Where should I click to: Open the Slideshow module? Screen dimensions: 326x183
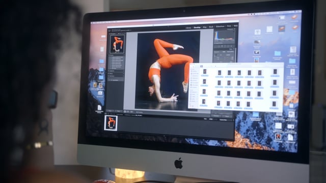[220, 26]
